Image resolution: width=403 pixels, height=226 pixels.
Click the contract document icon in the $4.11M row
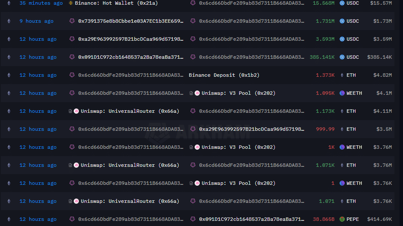tap(70, 111)
